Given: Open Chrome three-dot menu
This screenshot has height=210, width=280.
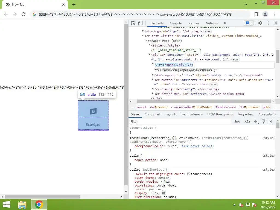Looking at the screenshot, I should [x=274, y=14].
